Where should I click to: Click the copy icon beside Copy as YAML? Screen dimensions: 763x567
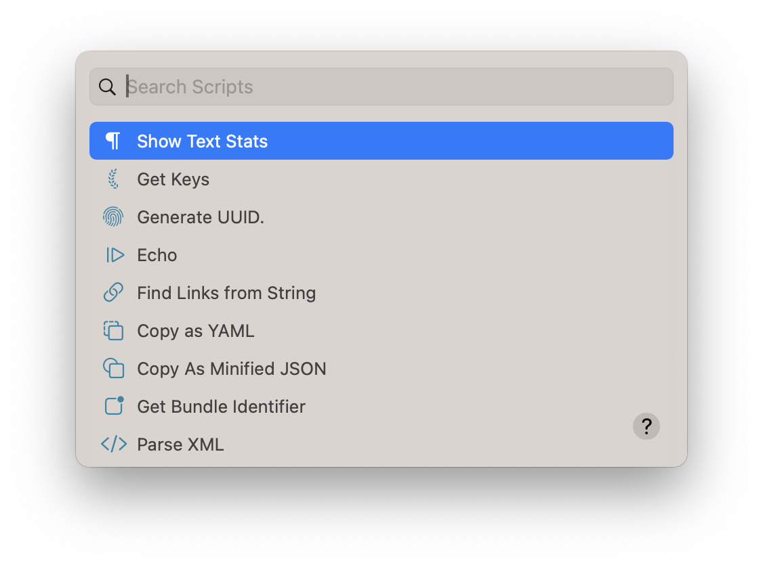click(x=114, y=331)
